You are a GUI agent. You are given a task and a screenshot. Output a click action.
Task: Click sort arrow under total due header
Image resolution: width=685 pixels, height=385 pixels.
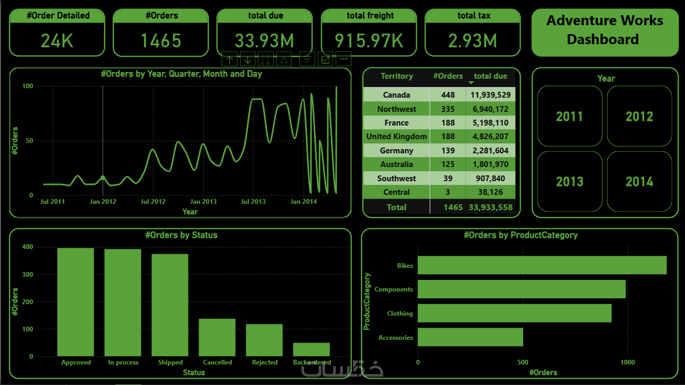pyautogui.click(x=471, y=83)
